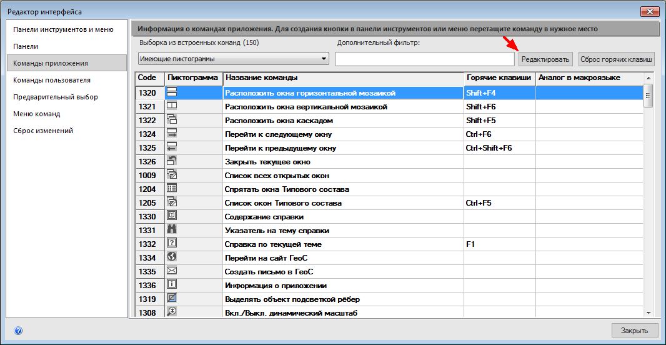This screenshot has height=345, width=666.
Task: Click the question mark help icon
Action: pyautogui.click(x=172, y=243)
